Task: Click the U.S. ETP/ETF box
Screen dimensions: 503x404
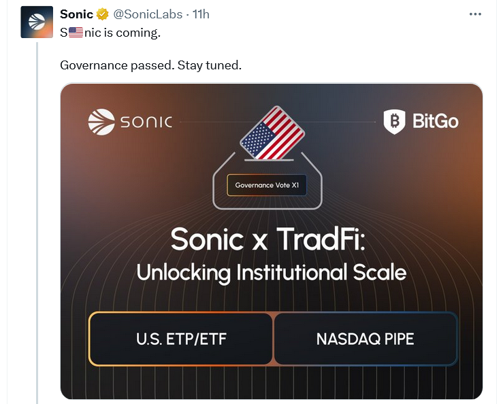Action: (180, 339)
